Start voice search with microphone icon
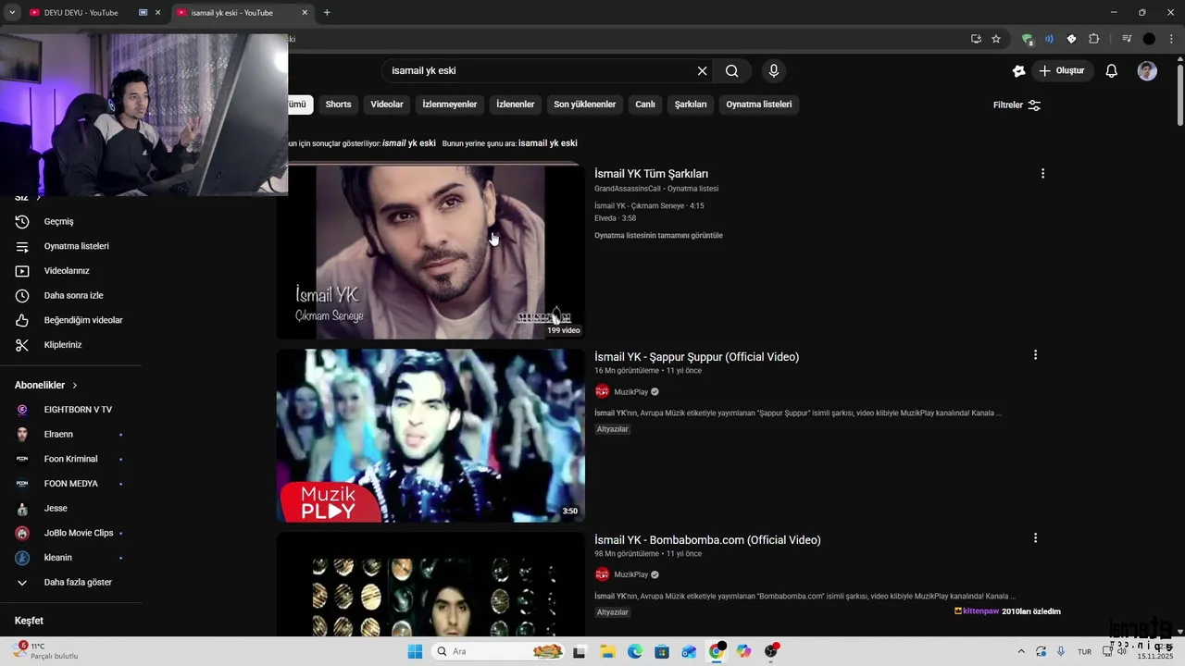The image size is (1185, 666). coord(774,71)
